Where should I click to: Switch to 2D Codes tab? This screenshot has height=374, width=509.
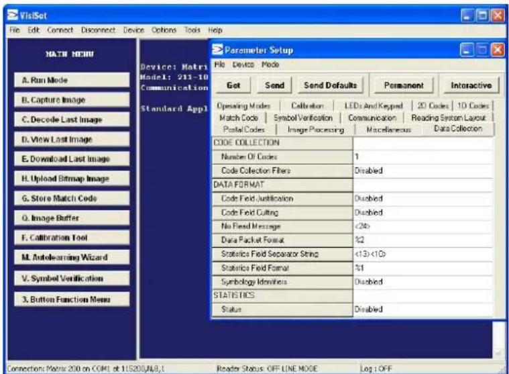[433, 105]
